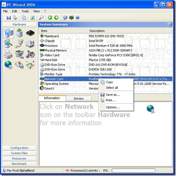Open the System Files panel
Image resolution: width=176 pixels, height=176 pixels.
pyautogui.click(x=19, y=153)
